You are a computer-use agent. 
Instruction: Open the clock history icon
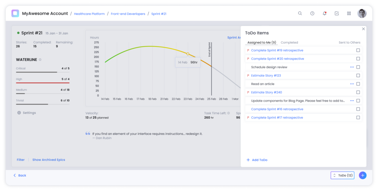[312, 13]
